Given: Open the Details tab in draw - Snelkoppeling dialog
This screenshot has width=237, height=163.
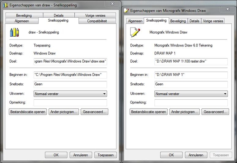Looking at the screenshot, I should click(58, 15).
